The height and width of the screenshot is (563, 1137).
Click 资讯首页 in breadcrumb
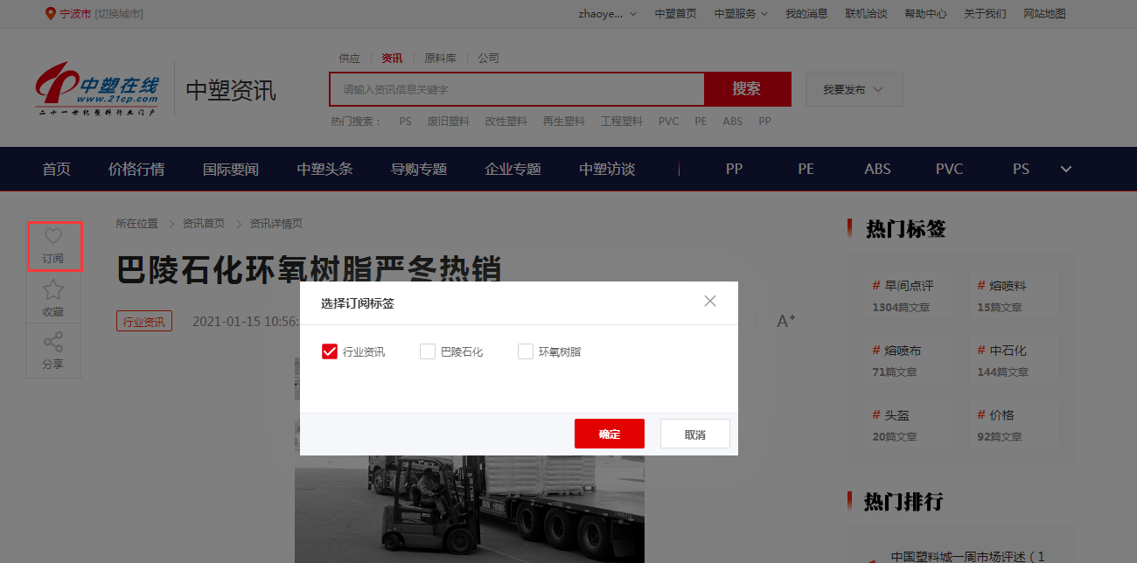(204, 224)
